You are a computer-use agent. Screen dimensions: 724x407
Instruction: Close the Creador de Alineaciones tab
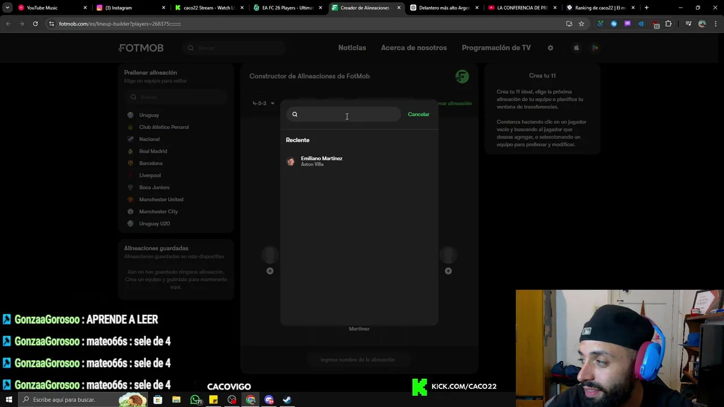pyautogui.click(x=399, y=8)
